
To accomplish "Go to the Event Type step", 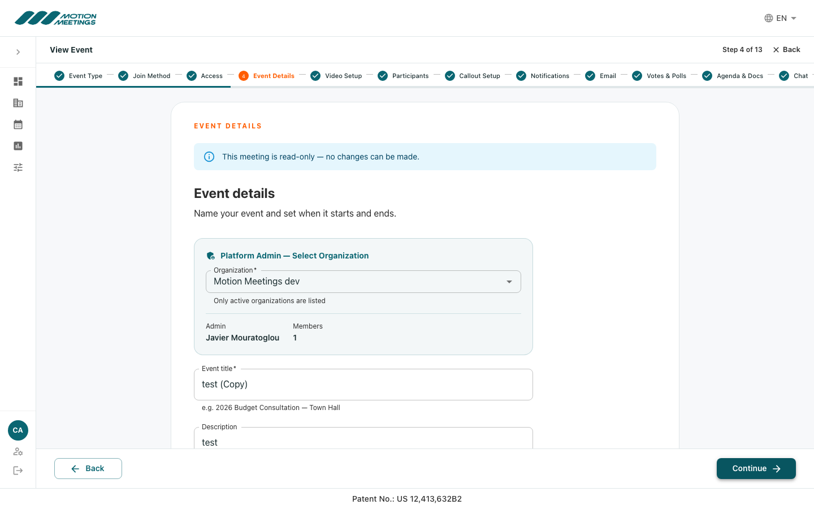I will coord(79,76).
